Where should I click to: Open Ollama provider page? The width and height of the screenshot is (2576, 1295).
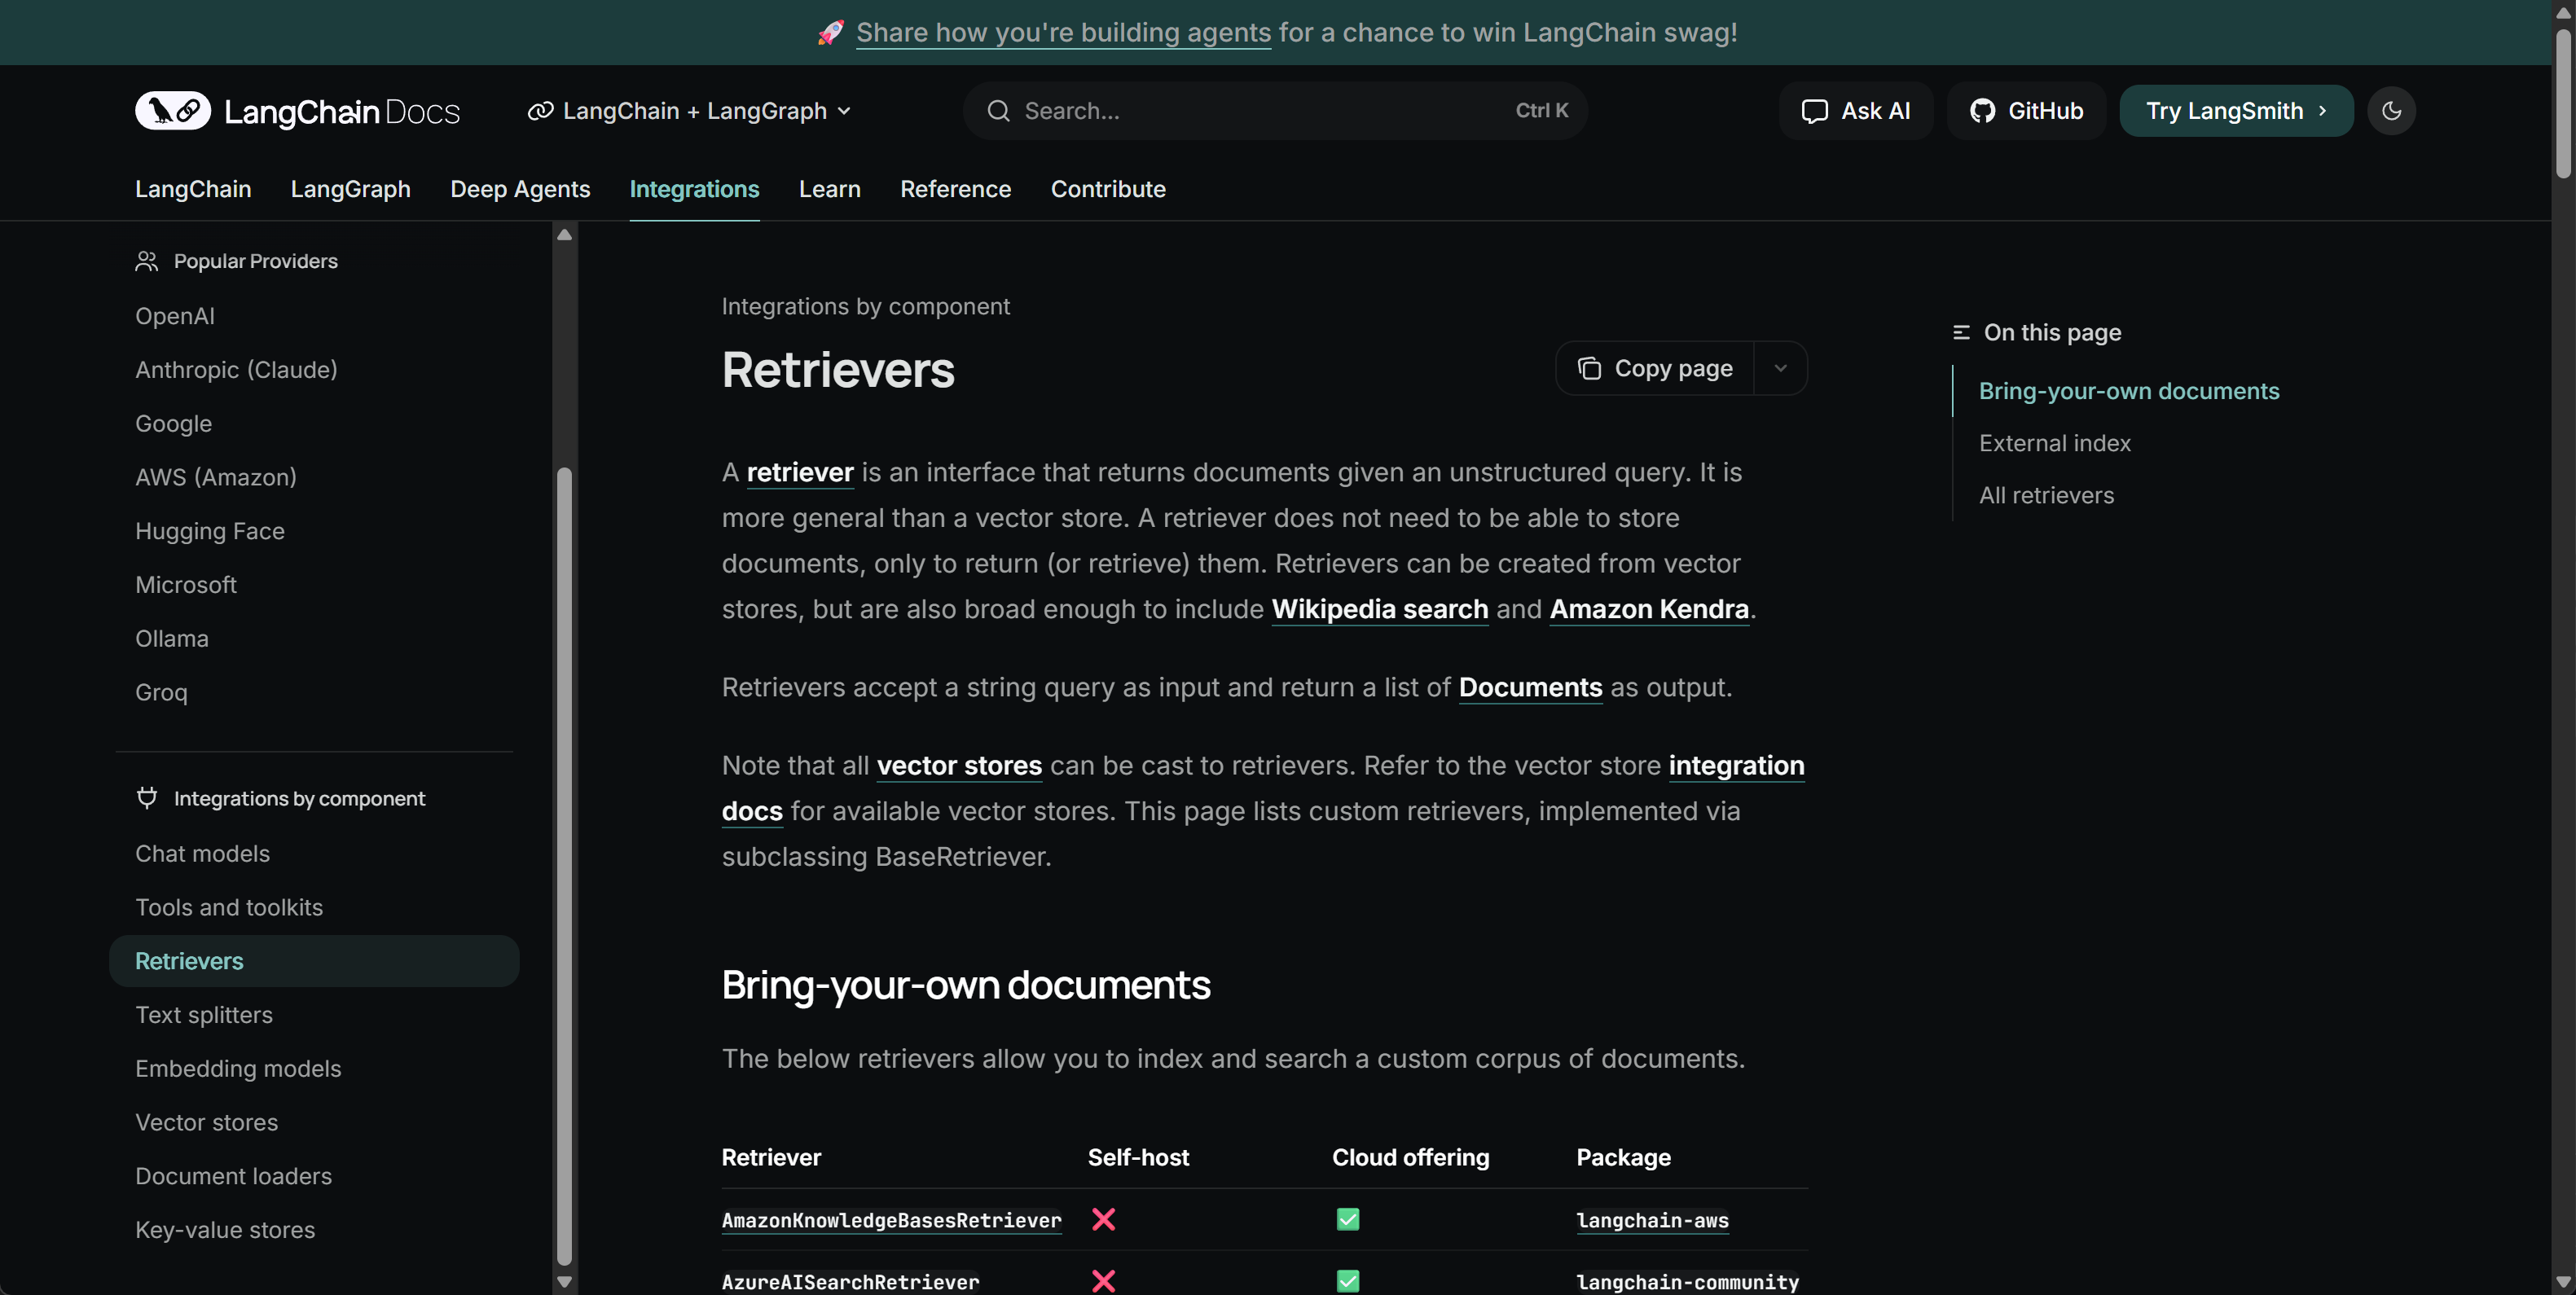tap(172, 639)
